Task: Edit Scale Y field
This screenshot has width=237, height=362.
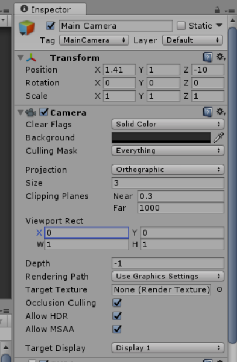Action: (x=163, y=96)
